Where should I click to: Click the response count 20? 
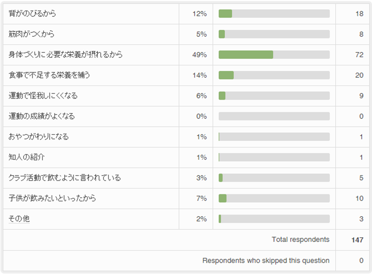tap(359, 75)
